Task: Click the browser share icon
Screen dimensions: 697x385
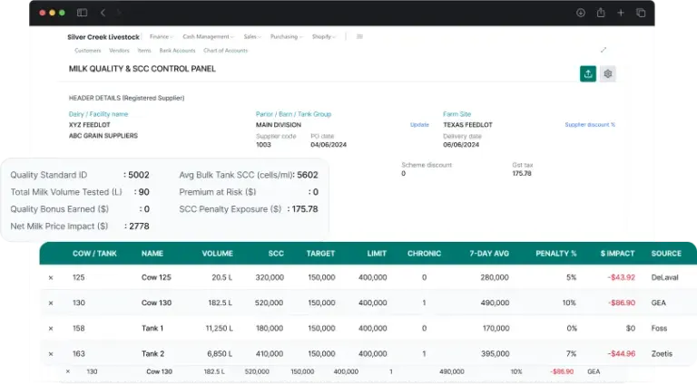Action: (601, 13)
